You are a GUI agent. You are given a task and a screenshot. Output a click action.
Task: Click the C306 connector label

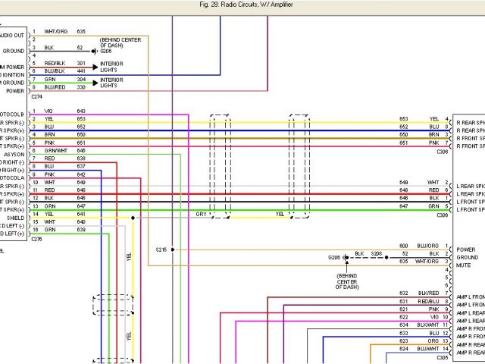(x=443, y=152)
